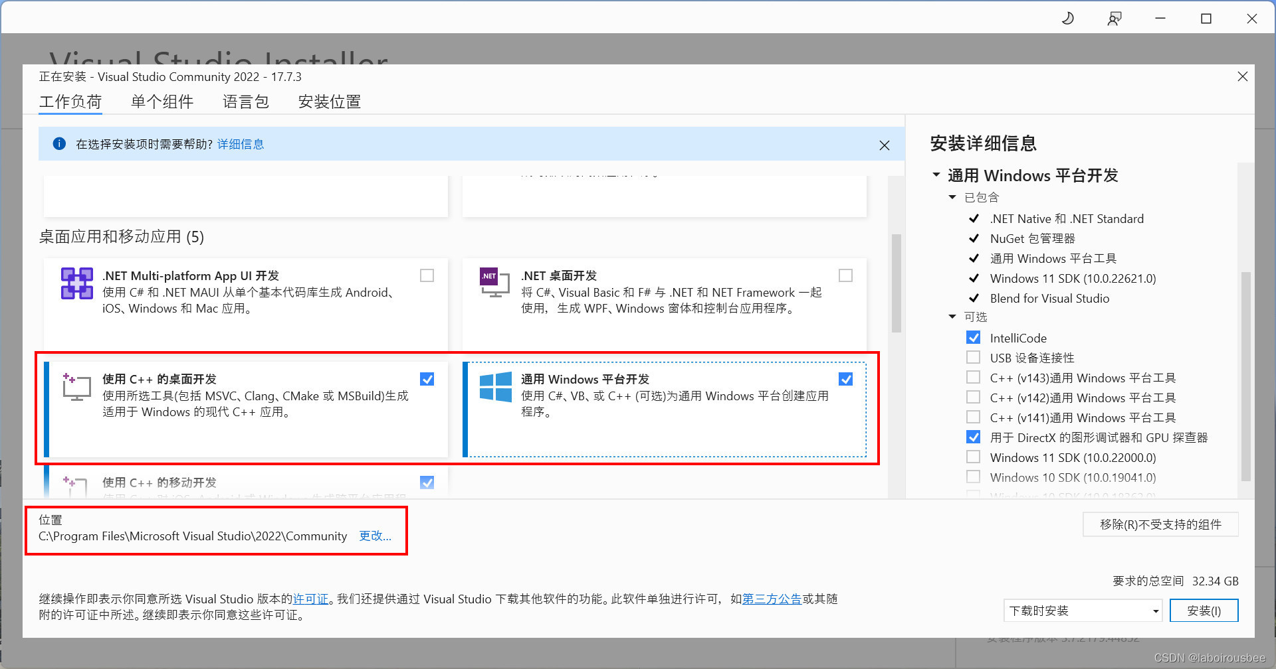Viewport: 1276px width, 669px height.
Task: Click 移除(R)不受支持的组件 button
Action: tap(1160, 524)
